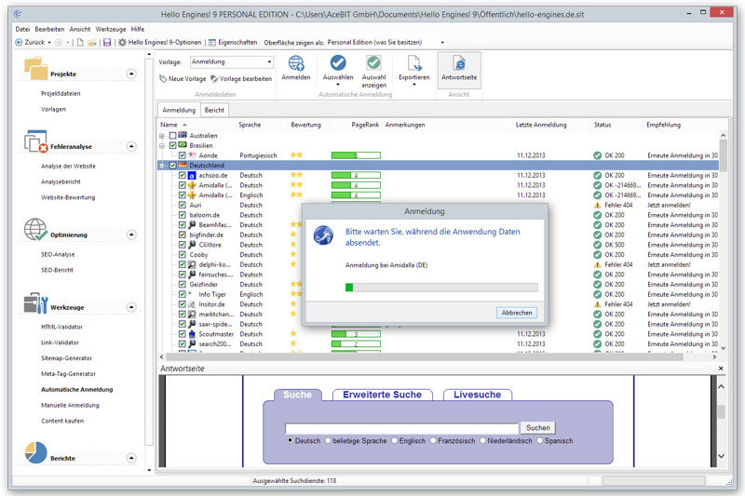This screenshot has width=745, height=496.
Task: Click the Zurück back arrow icon
Action: pos(19,42)
